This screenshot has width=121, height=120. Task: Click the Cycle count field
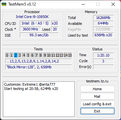click(x=103, y=61)
